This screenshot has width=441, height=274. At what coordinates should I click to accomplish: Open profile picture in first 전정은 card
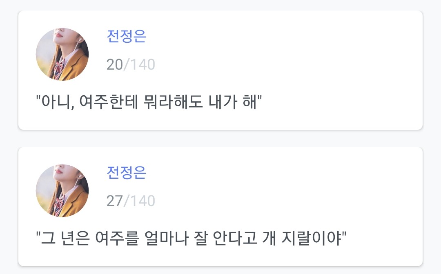coord(62,54)
